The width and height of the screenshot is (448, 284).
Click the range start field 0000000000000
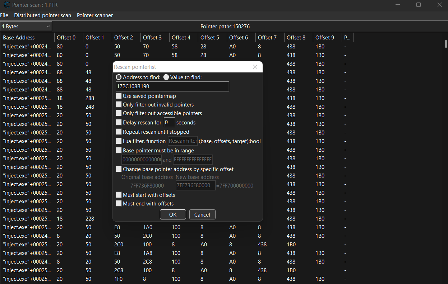point(142,160)
